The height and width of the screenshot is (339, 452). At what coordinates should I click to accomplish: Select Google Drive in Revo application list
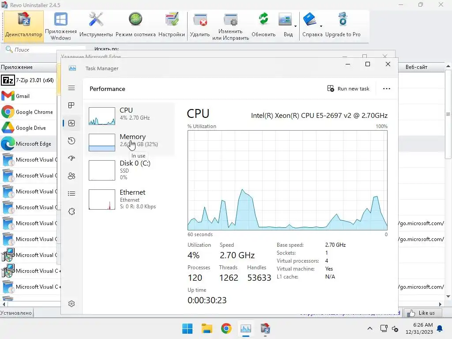pyautogui.click(x=28, y=128)
